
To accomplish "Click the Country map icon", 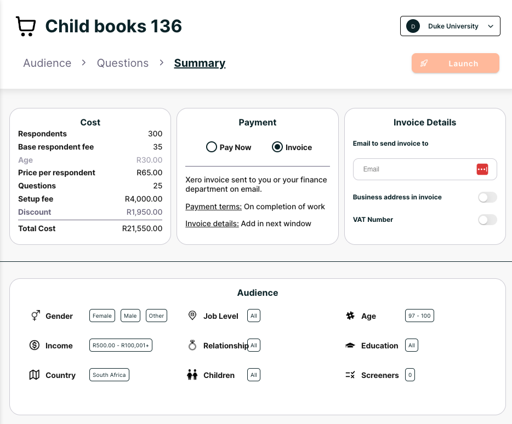I will pyautogui.click(x=35, y=375).
